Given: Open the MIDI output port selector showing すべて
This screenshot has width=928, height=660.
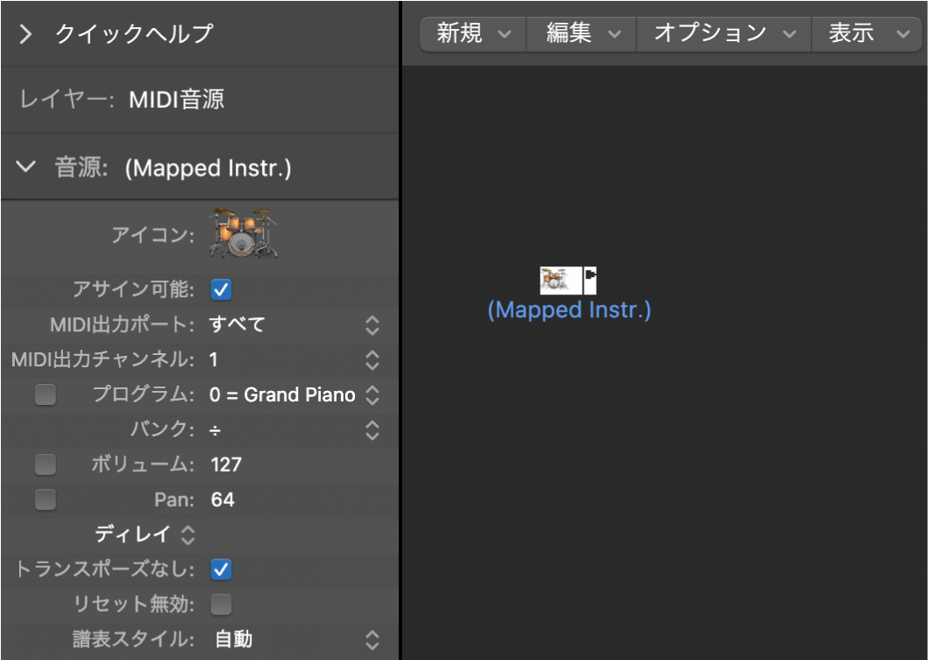Looking at the screenshot, I should coord(372,325).
